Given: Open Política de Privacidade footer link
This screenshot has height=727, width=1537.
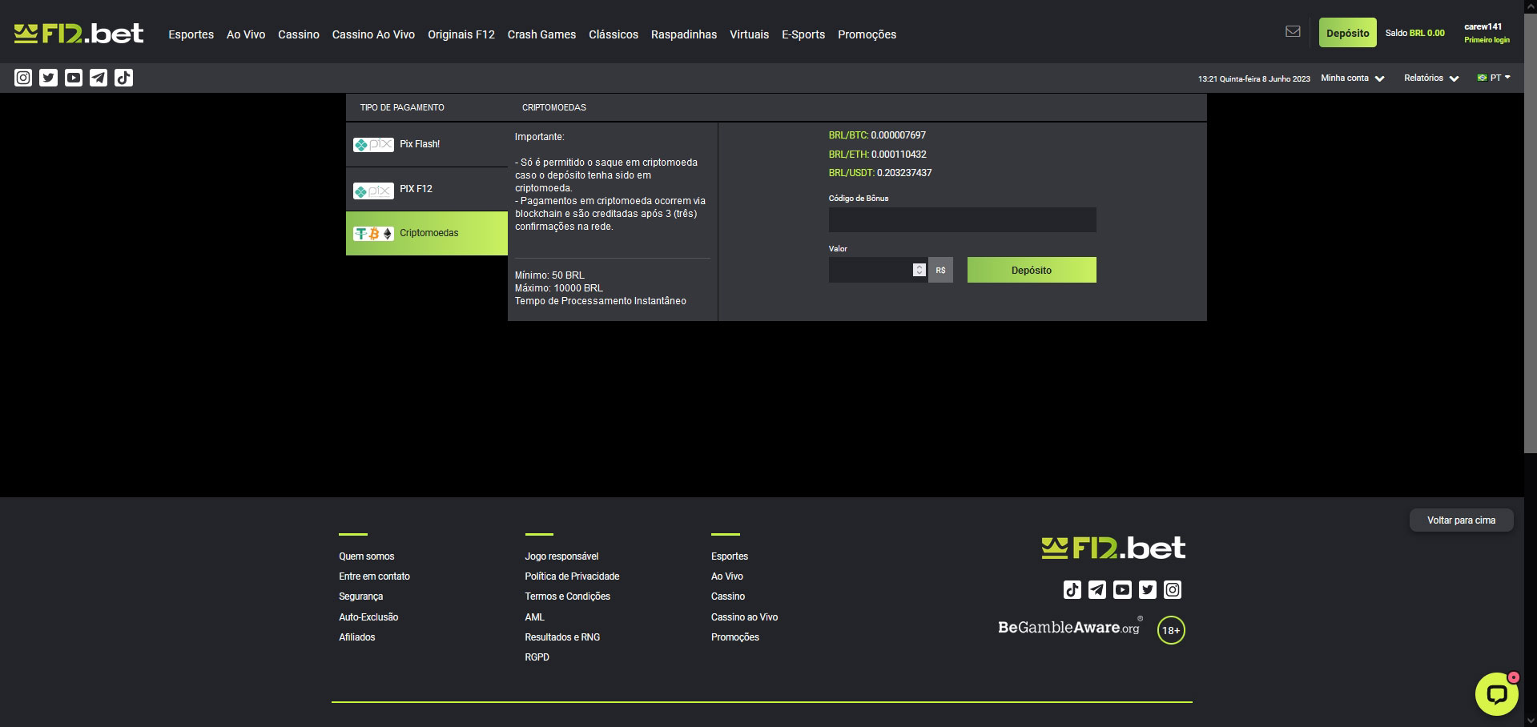Looking at the screenshot, I should coord(572,576).
